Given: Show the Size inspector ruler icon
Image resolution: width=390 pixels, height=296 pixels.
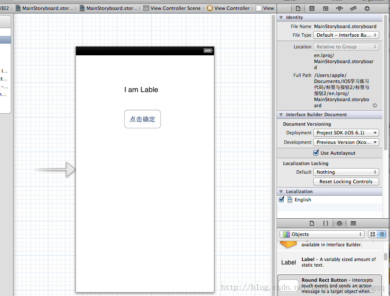Looking at the screenshot, I should click(353, 8).
